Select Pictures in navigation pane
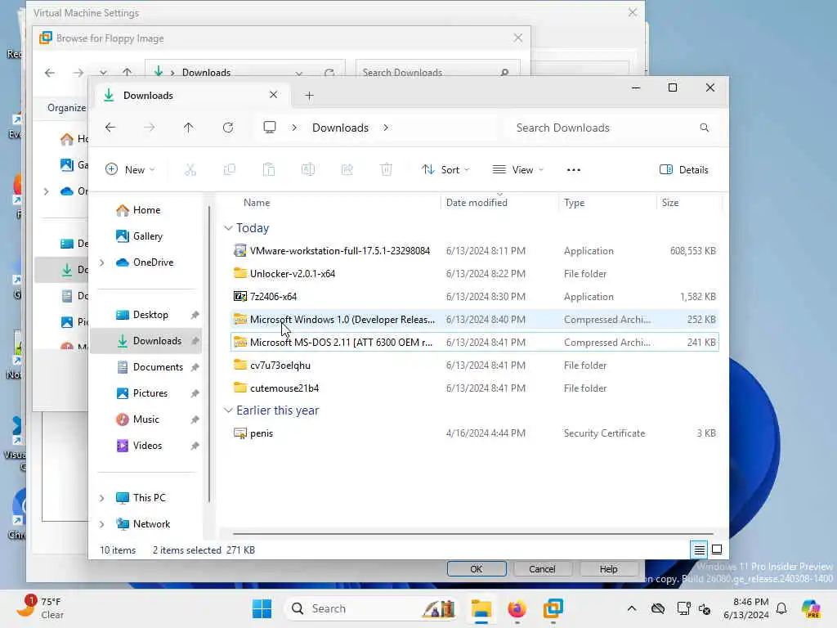The height and width of the screenshot is (628, 837). click(x=145, y=393)
